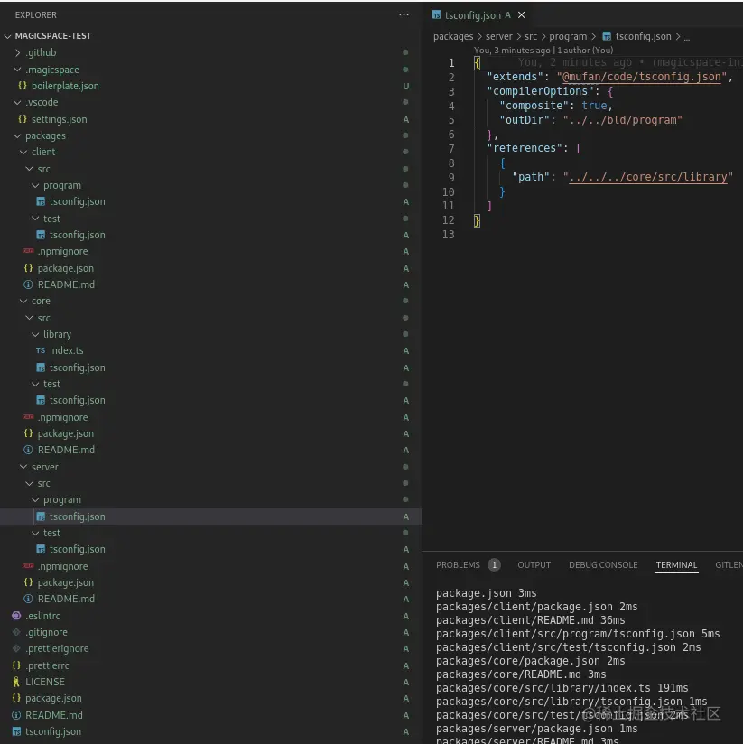Click core package.json braces icon
This screenshot has height=744, width=743.
[x=29, y=433]
